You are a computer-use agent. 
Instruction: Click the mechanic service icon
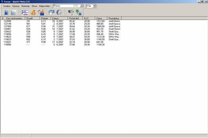41,12
